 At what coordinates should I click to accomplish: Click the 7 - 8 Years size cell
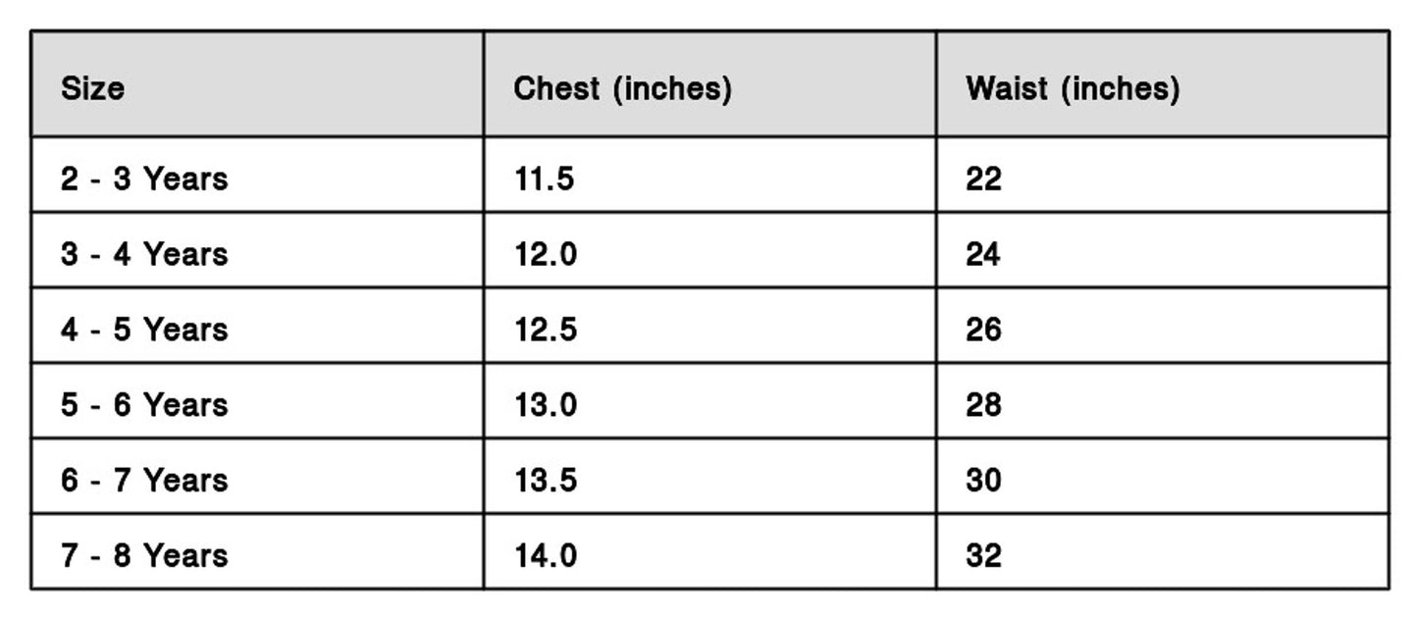click(x=144, y=555)
